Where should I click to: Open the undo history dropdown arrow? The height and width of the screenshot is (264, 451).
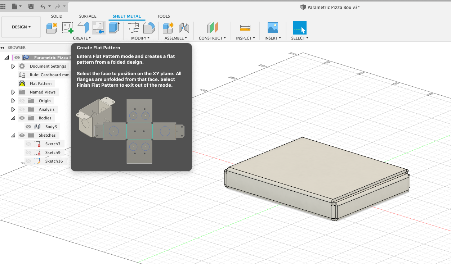pyautogui.click(x=49, y=6)
